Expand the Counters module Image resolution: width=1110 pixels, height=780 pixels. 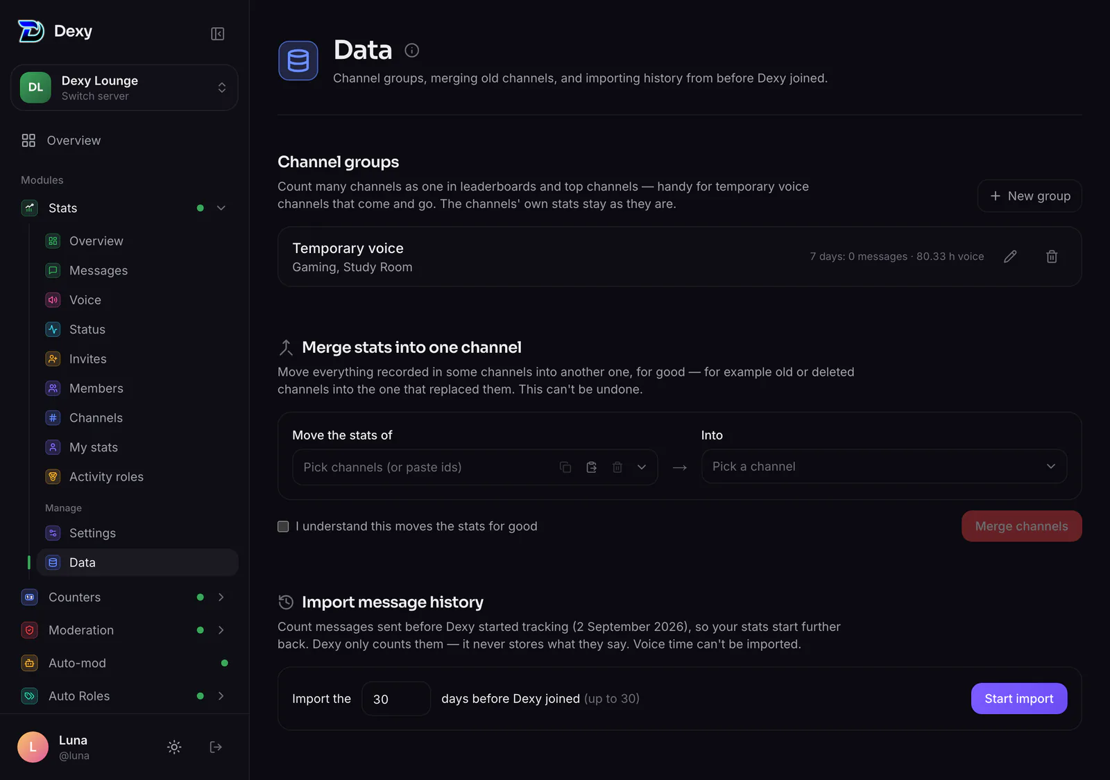coord(221,597)
